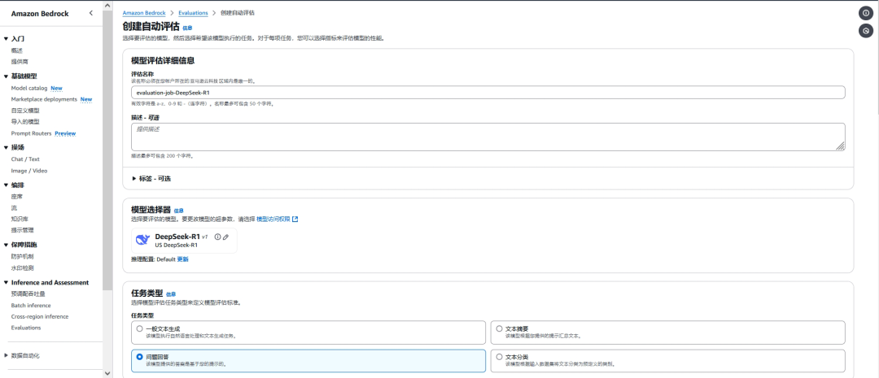Click the sidebar scrollbar down arrow
This screenshot has height=378, width=879.
point(107,373)
